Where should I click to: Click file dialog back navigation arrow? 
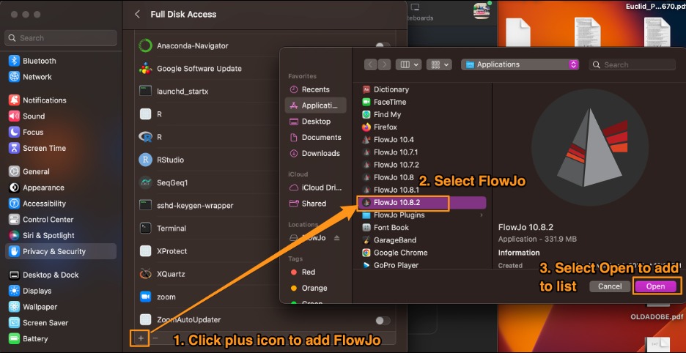point(371,64)
